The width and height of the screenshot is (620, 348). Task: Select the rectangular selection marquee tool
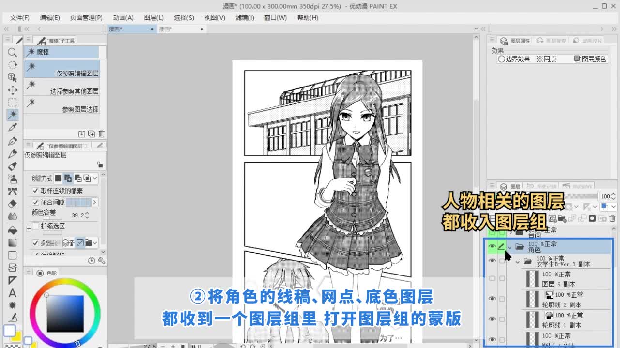click(13, 102)
